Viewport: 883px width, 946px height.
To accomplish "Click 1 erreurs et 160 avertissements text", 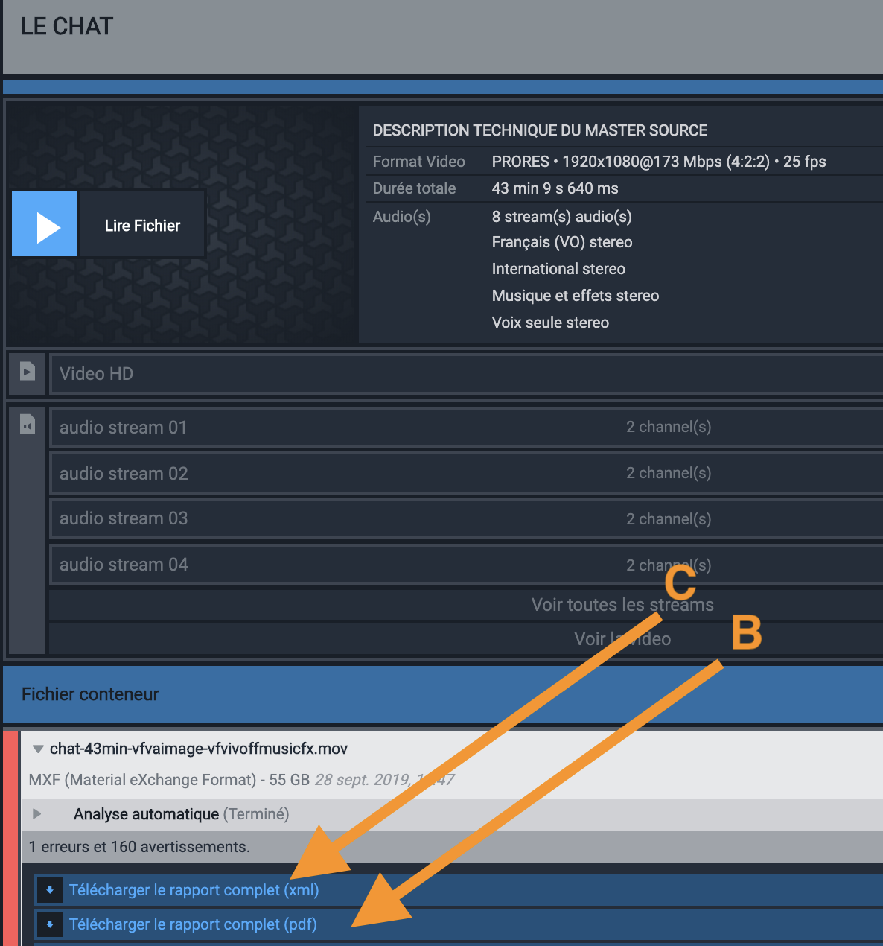I will [x=139, y=847].
